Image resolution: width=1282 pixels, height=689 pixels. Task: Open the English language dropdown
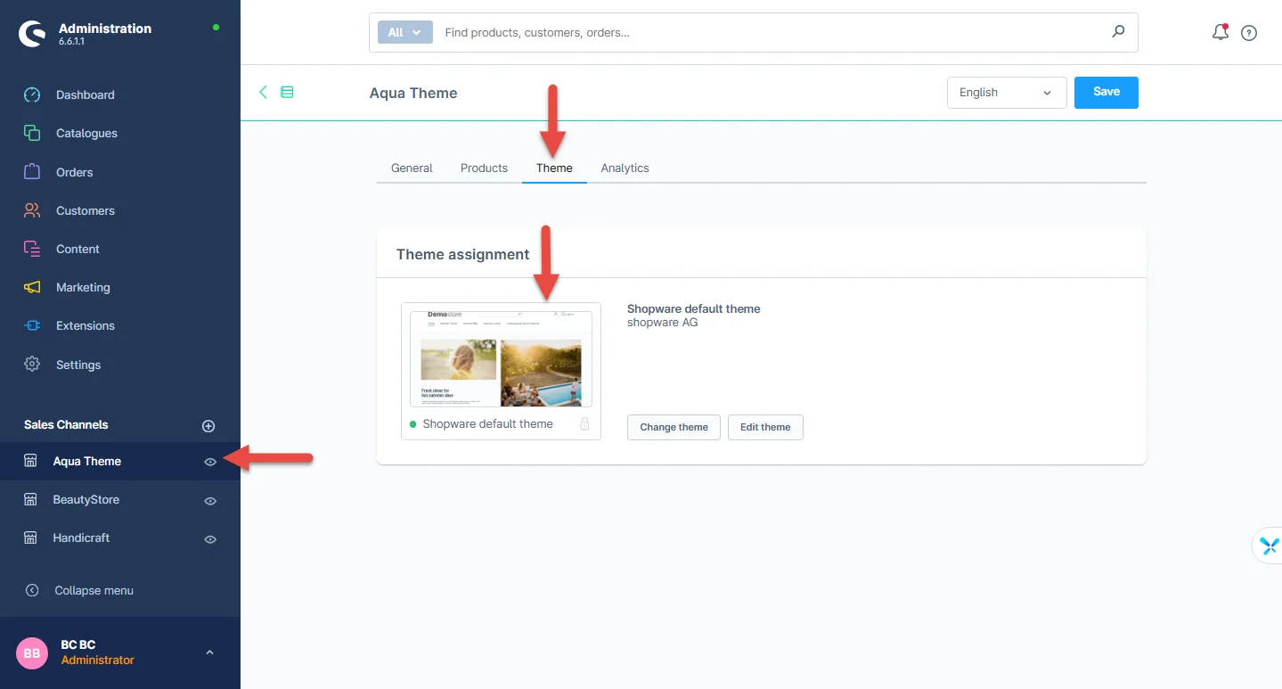coord(1006,93)
